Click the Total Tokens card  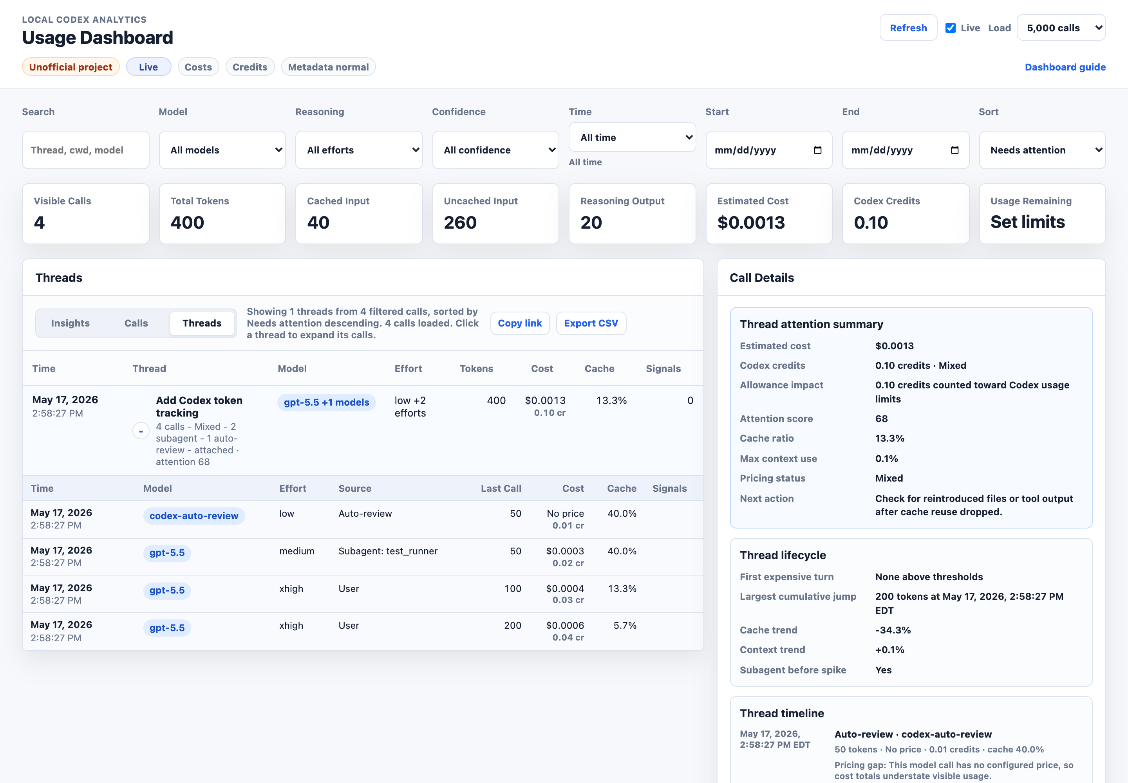point(222,214)
